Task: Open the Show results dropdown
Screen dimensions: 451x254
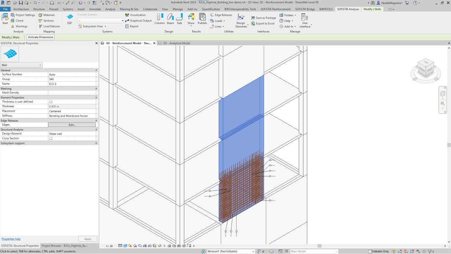Action: pyautogui.click(x=191, y=20)
